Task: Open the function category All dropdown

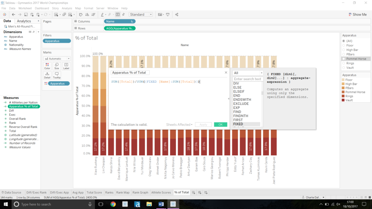Action: (x=248, y=73)
